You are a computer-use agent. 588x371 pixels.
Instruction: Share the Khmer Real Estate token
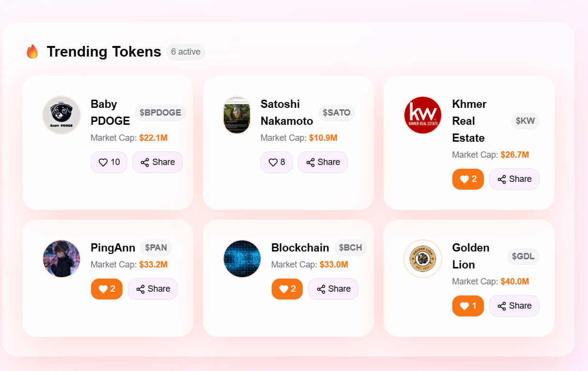click(x=514, y=179)
